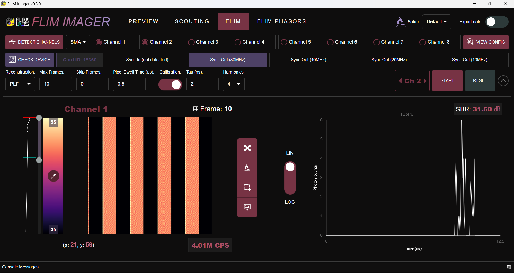Screen dimensions: 514x273
Task: Click the fullscreen expand icon beside the image
Action: pyautogui.click(x=247, y=148)
